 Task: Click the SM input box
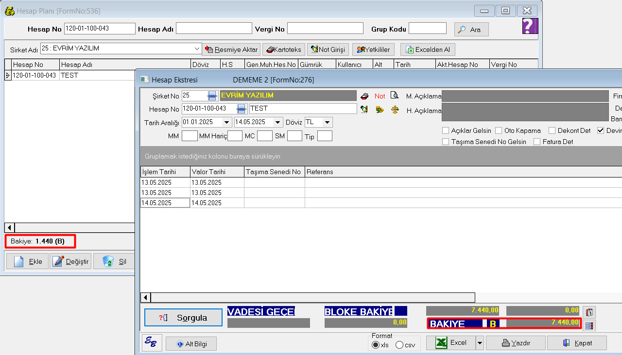click(294, 136)
